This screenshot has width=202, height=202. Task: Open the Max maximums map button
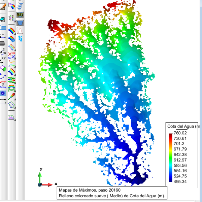click(x=20, y=14)
